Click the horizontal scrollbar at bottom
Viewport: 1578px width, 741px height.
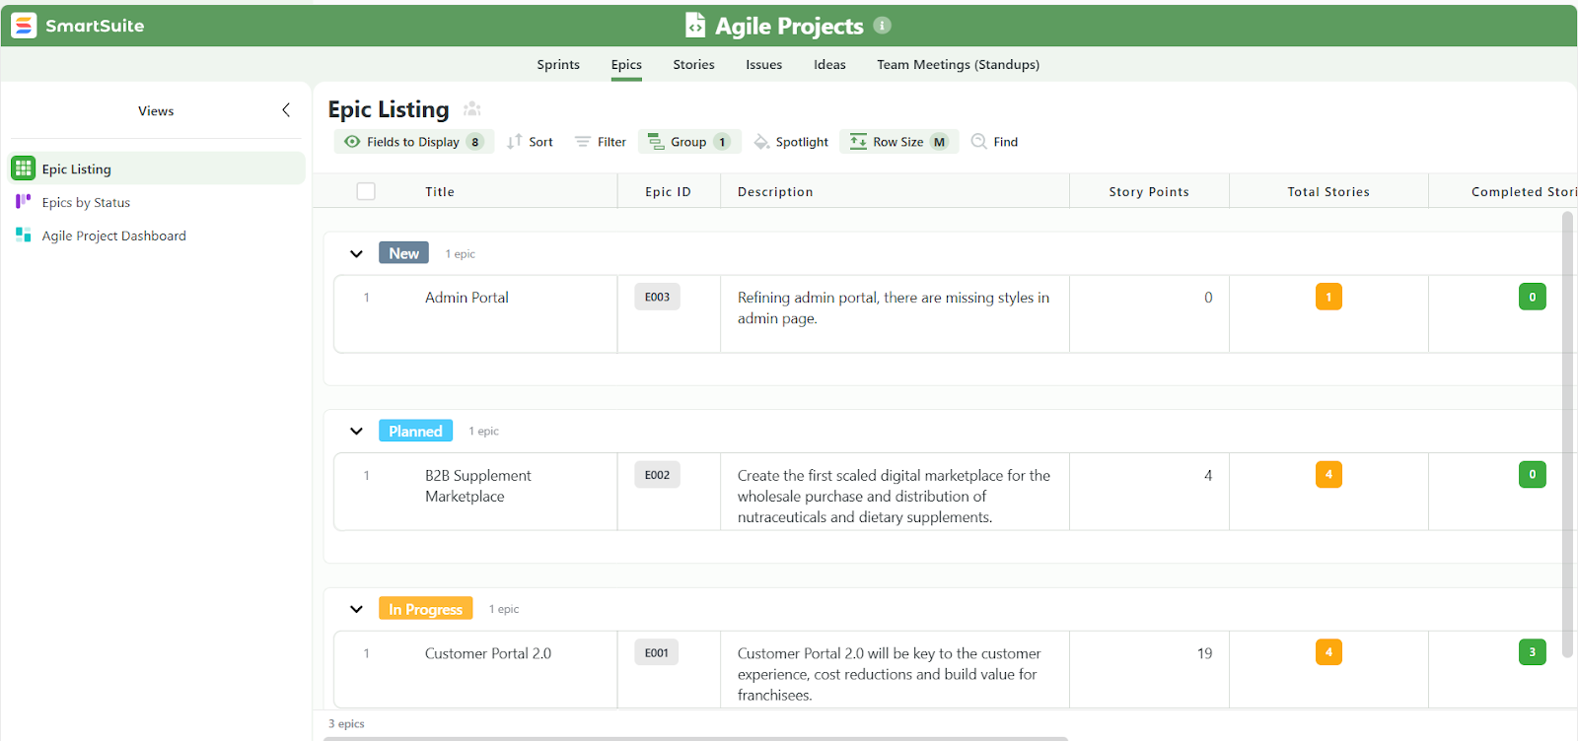click(695, 738)
